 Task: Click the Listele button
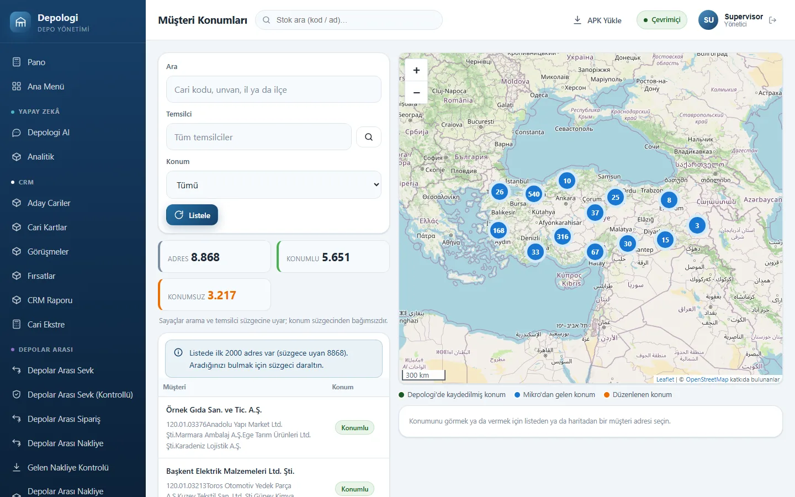(192, 215)
